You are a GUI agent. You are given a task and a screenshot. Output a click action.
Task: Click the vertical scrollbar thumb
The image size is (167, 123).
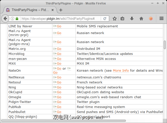coord(165,45)
